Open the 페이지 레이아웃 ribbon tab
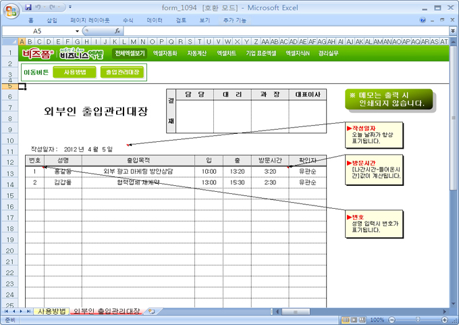459x325 pixels. (90, 20)
